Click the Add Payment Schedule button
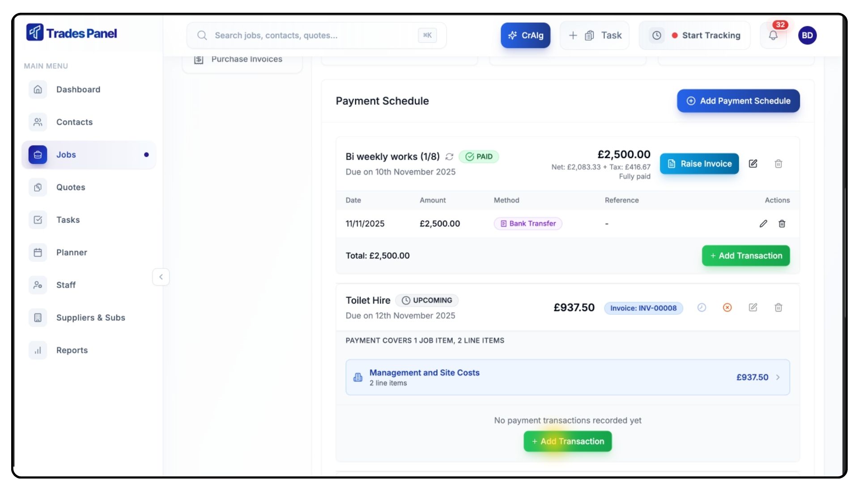859x483 pixels. tap(738, 101)
